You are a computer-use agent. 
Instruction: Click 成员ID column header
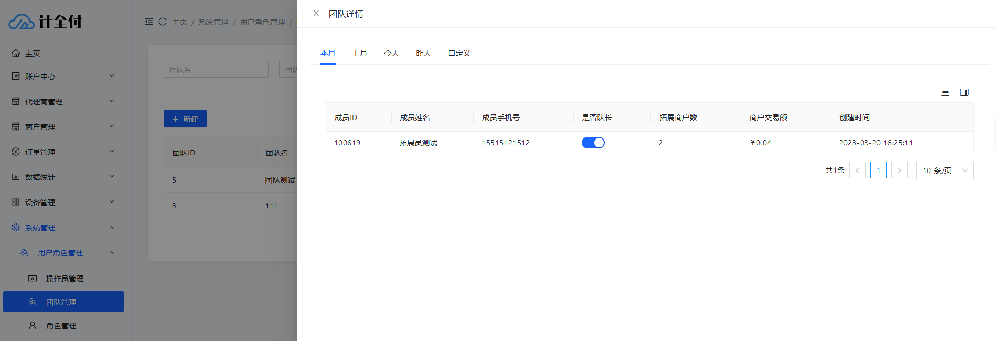346,118
